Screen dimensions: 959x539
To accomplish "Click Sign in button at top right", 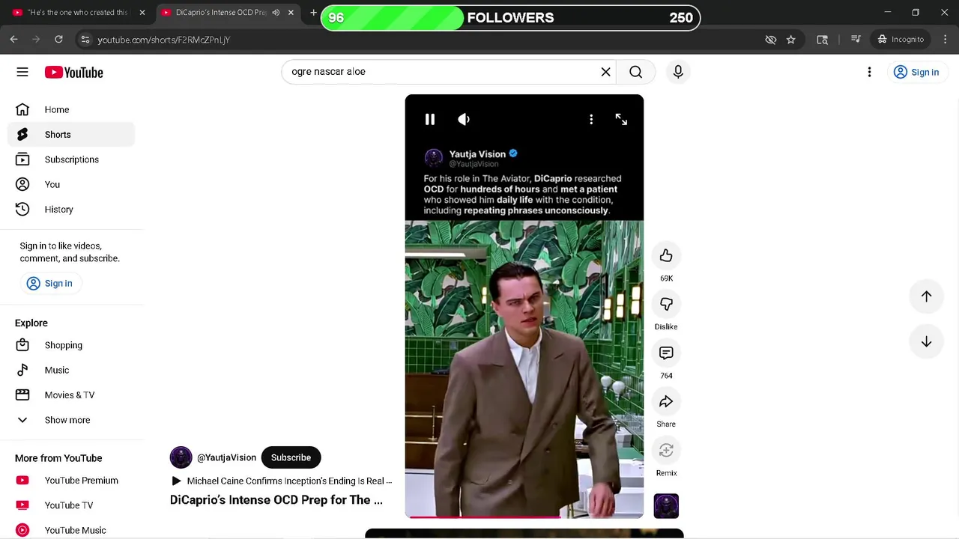I will coord(916,72).
